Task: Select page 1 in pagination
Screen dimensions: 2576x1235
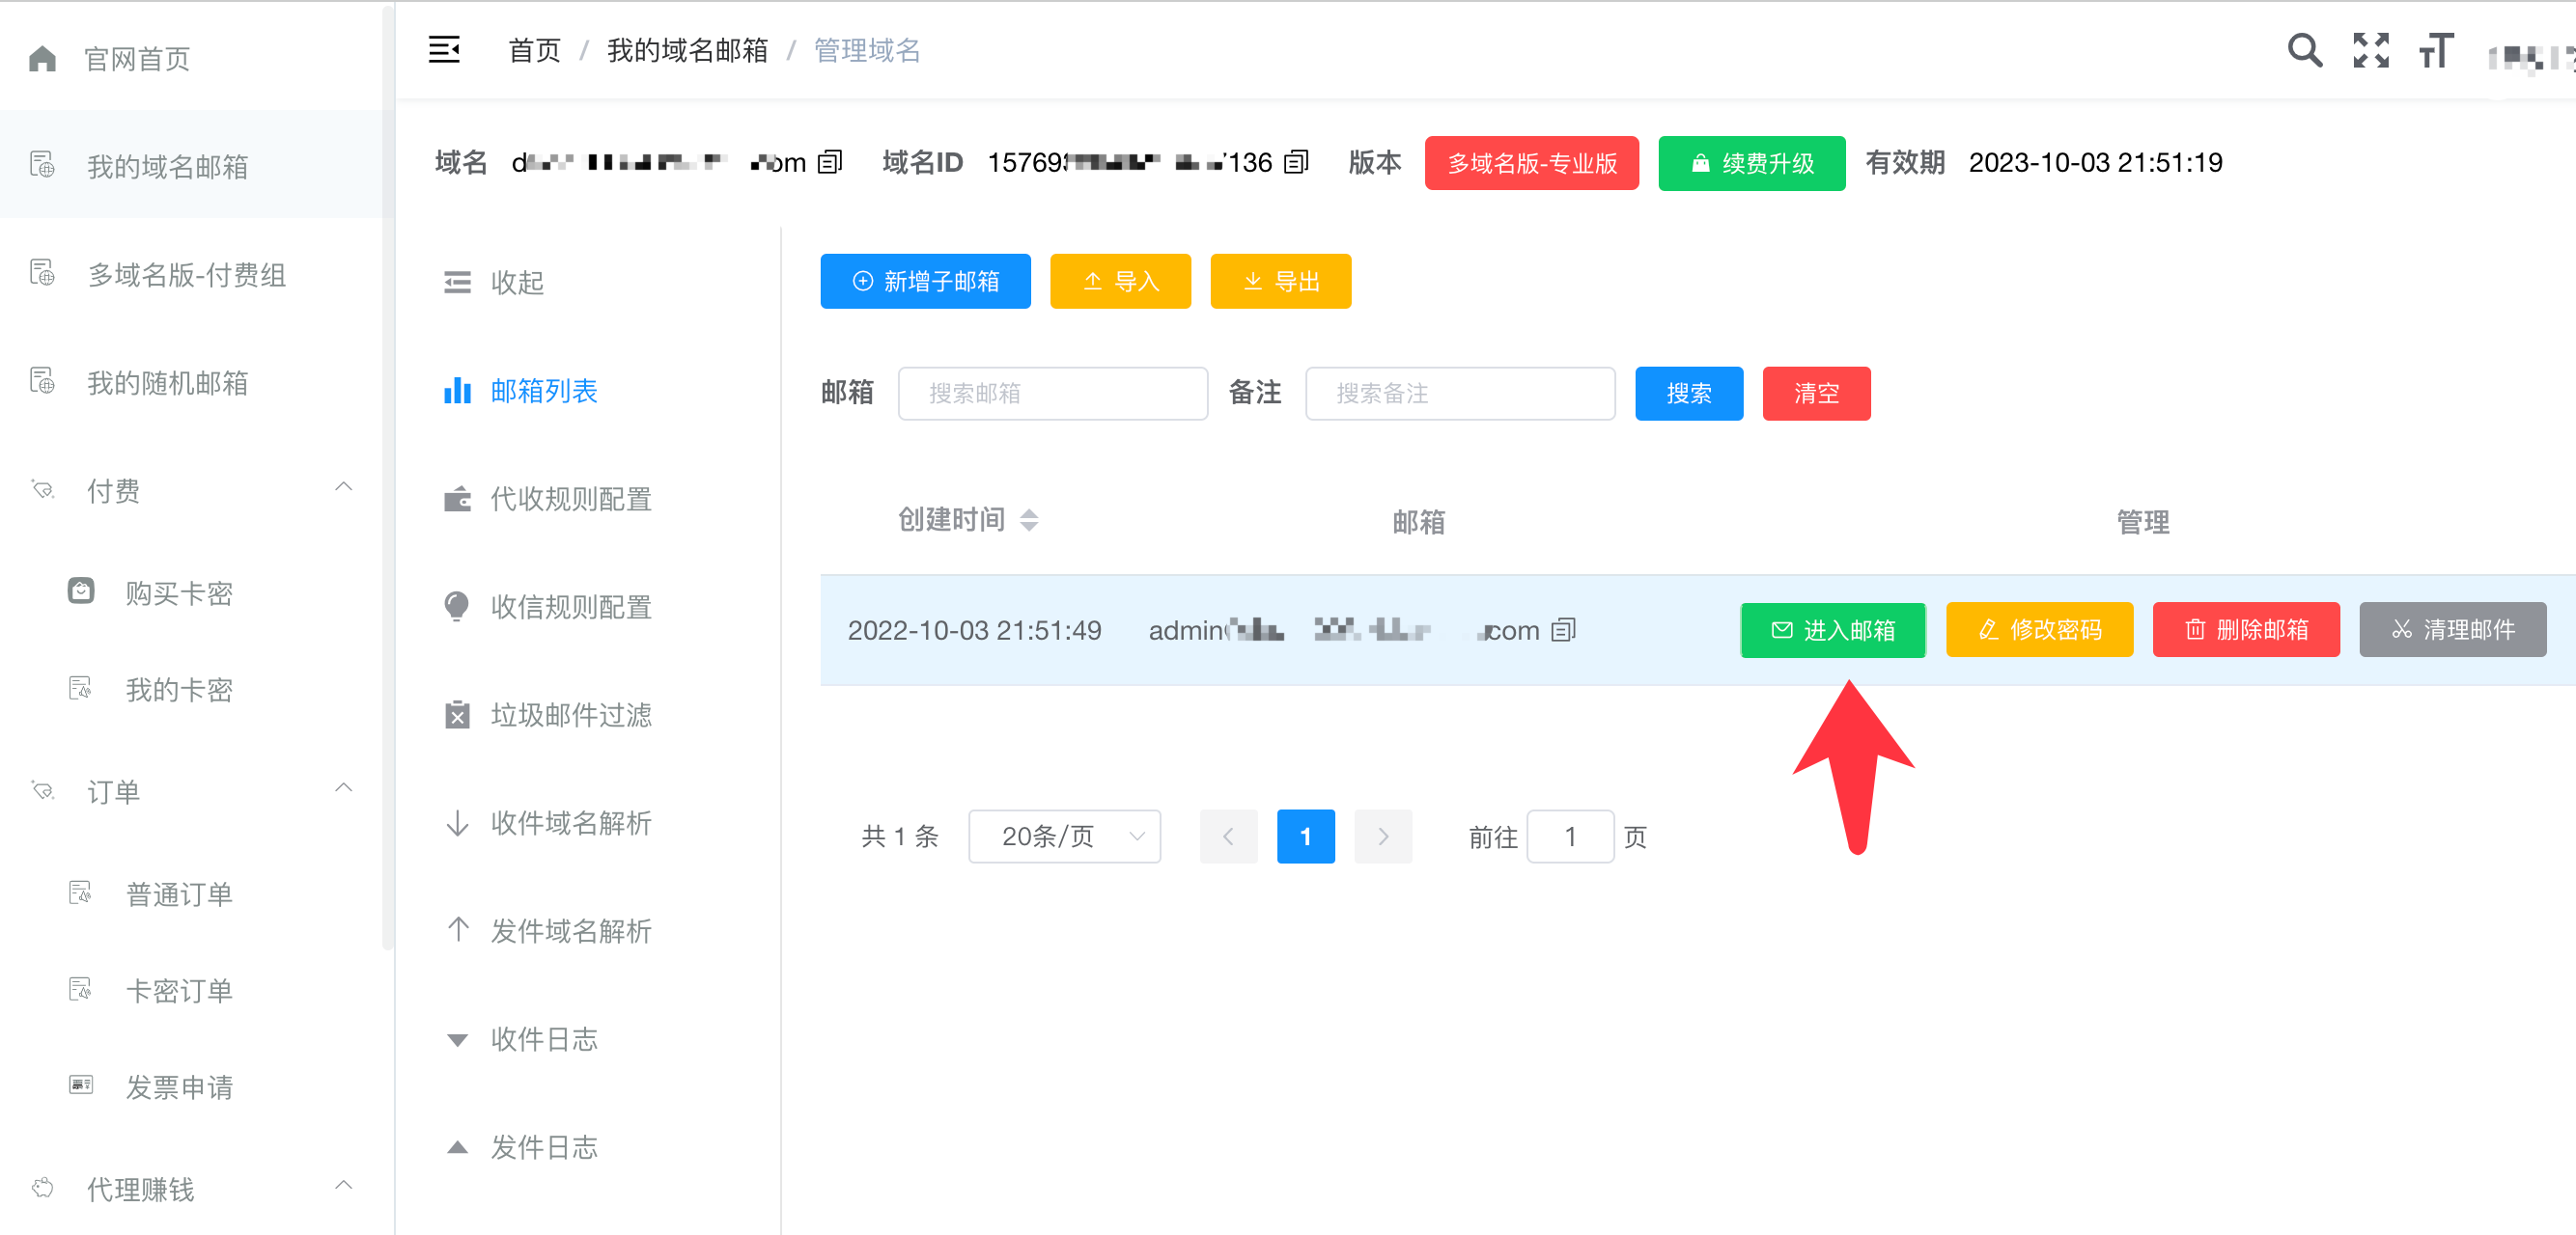Action: tap(1306, 837)
